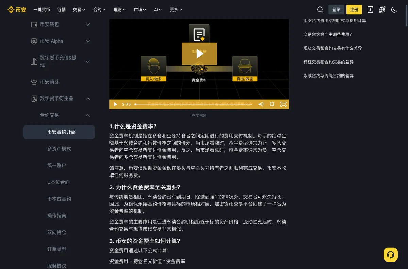Open video settings gear icon

tap(272, 104)
